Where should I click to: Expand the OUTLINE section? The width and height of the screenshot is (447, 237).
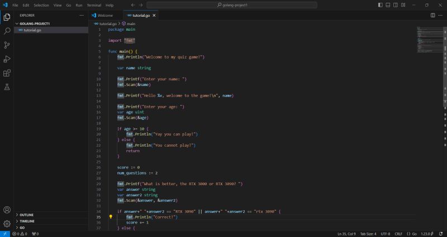[x=26, y=215]
